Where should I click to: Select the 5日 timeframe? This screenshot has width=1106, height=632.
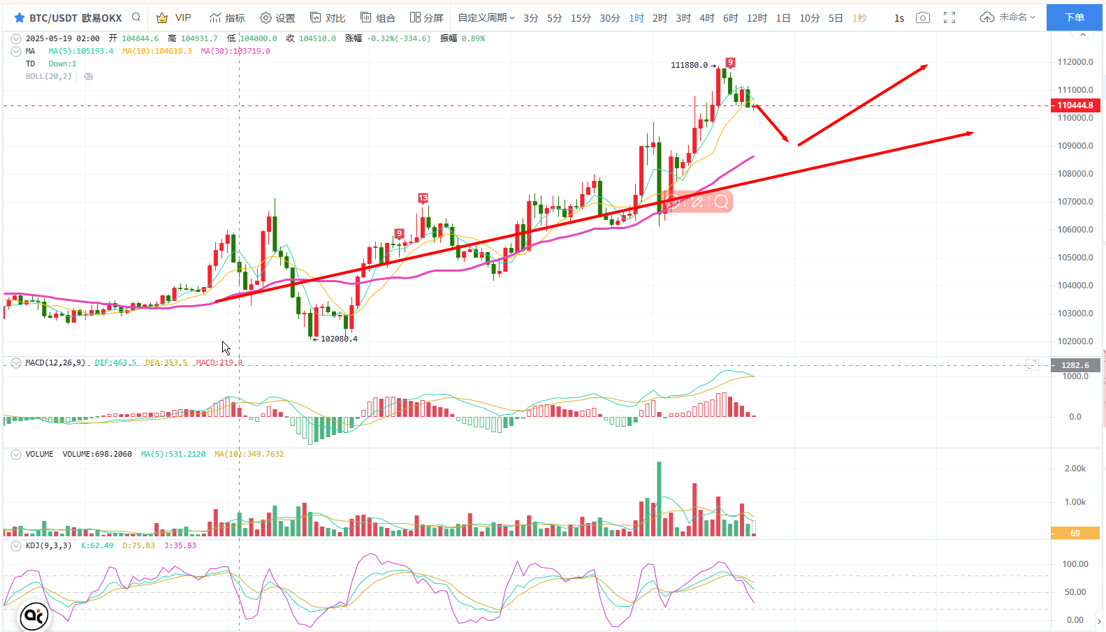836,17
